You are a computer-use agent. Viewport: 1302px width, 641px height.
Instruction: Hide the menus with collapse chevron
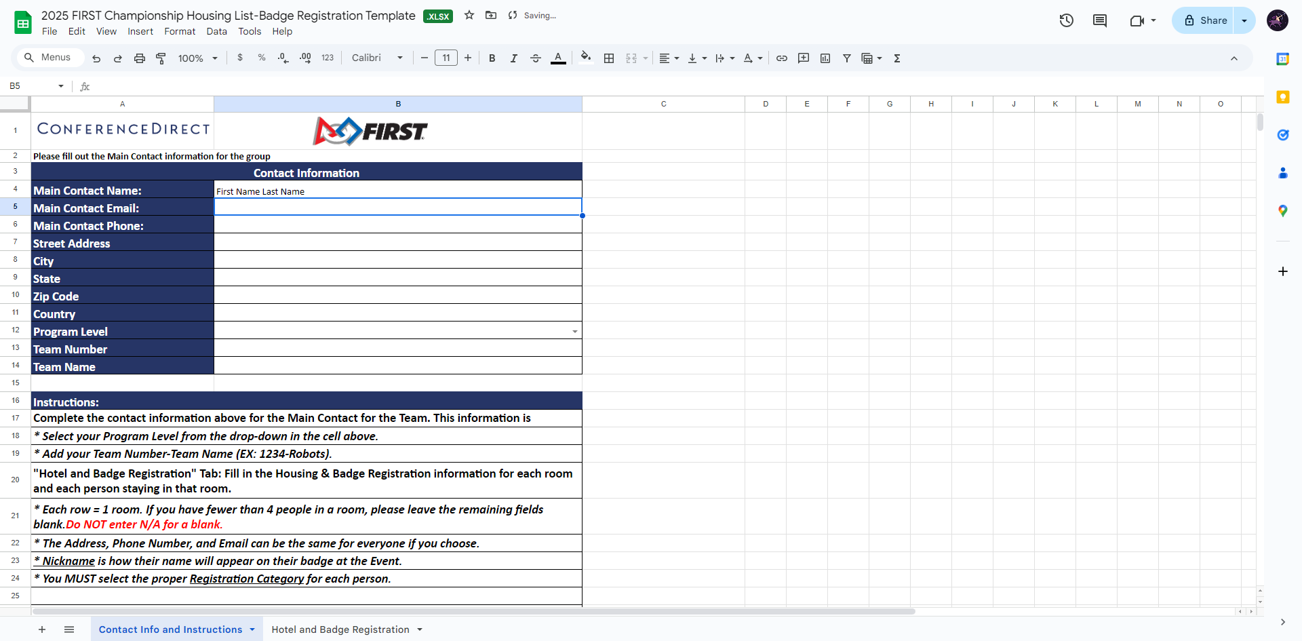tap(1234, 58)
